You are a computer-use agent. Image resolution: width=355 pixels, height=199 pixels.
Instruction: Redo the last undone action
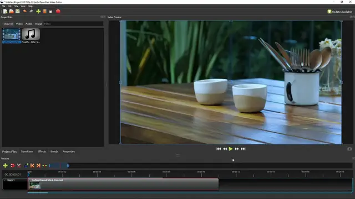click(x=31, y=11)
